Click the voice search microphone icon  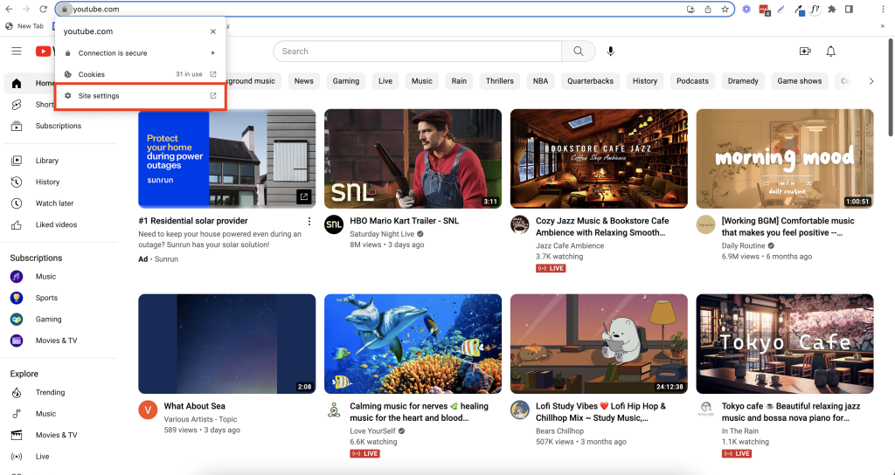[x=611, y=52]
